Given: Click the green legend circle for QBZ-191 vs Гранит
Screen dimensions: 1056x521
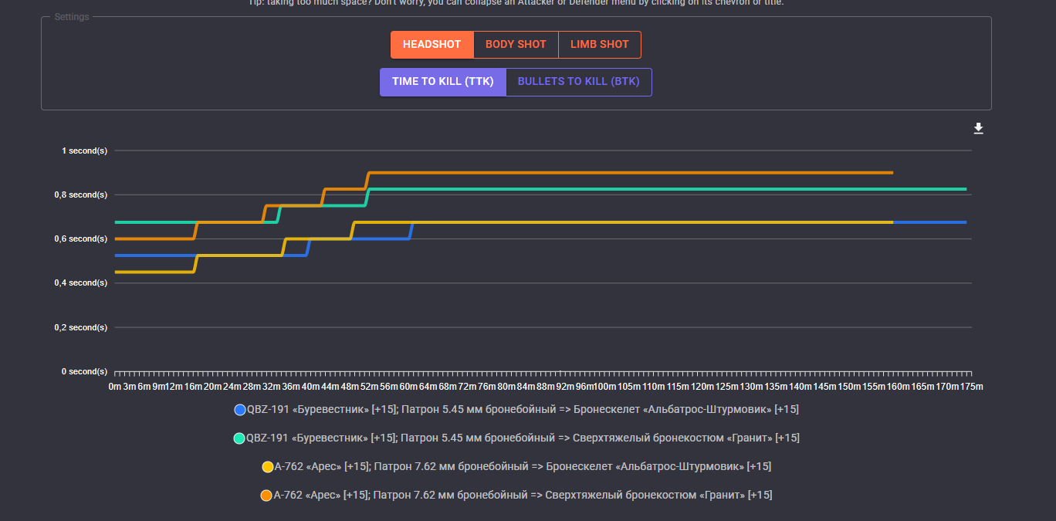Looking at the screenshot, I should click(239, 438).
